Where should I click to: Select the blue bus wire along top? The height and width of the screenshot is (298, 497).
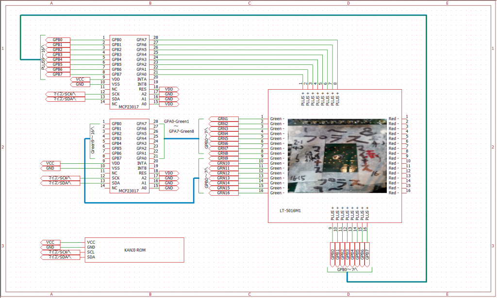[x=223, y=16]
